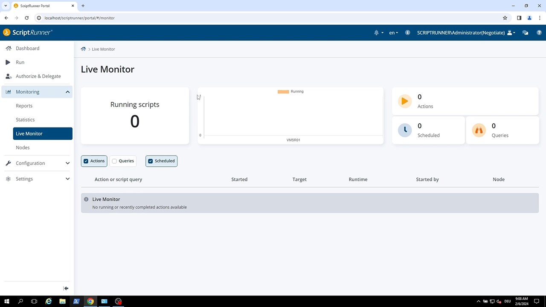Open Nodes under Monitoring
The height and width of the screenshot is (307, 546).
(x=23, y=148)
